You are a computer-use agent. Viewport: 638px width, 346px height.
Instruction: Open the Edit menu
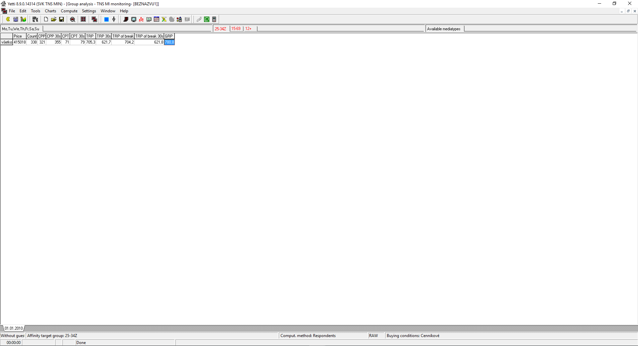(x=23, y=11)
